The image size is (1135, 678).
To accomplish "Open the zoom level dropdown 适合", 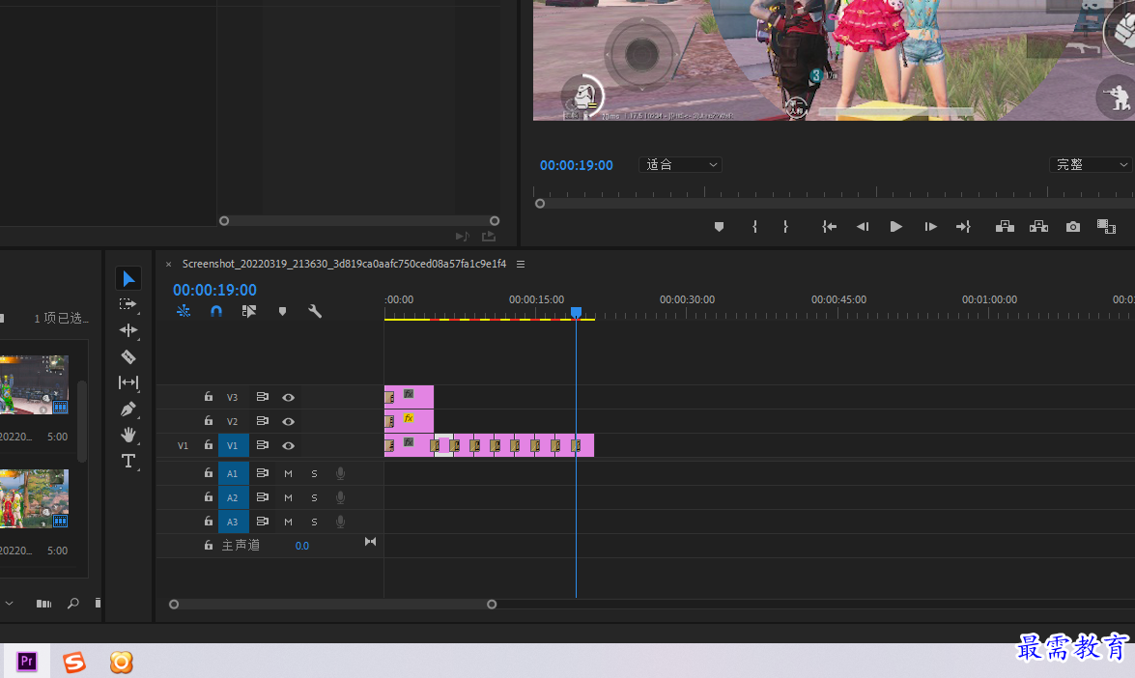I will (680, 165).
